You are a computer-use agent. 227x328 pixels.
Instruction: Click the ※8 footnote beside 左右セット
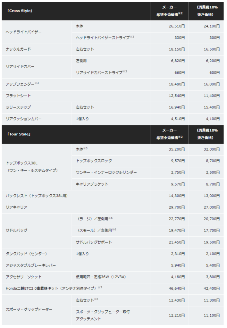tap(97, 299)
